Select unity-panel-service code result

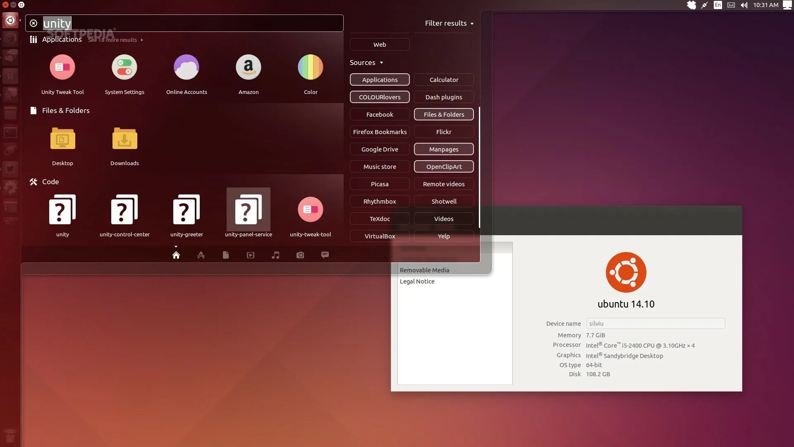[249, 210]
